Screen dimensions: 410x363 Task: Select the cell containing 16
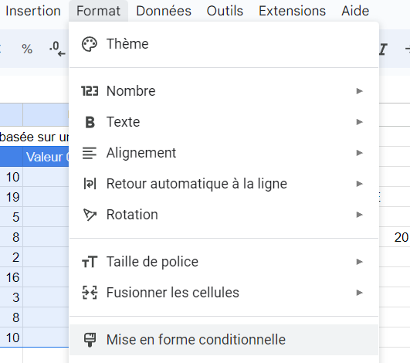(x=12, y=277)
